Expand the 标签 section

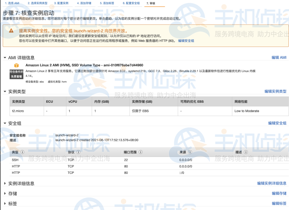click(x=5, y=203)
